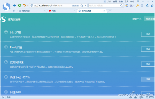The width and height of the screenshot is (155, 99).
Task: Click the security shield in address bar
Action: click(32, 5)
